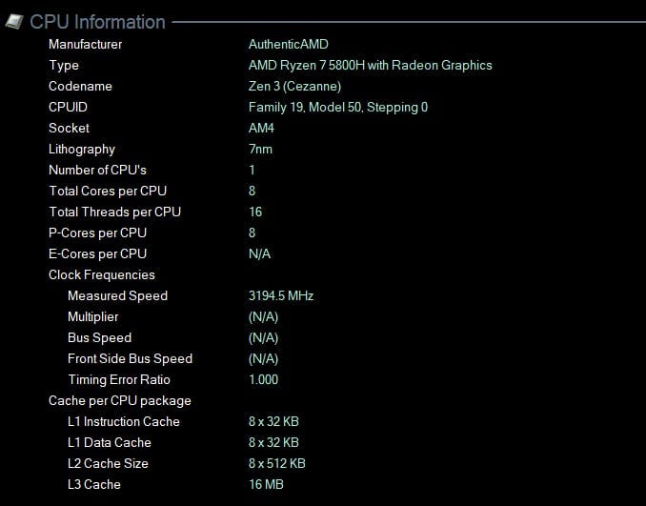Click the L3 Cache 16 MB value
Screen dimensions: 646x506
(x=266, y=484)
